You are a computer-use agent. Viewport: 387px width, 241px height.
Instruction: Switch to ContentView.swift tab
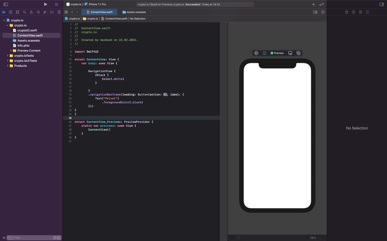99,12
